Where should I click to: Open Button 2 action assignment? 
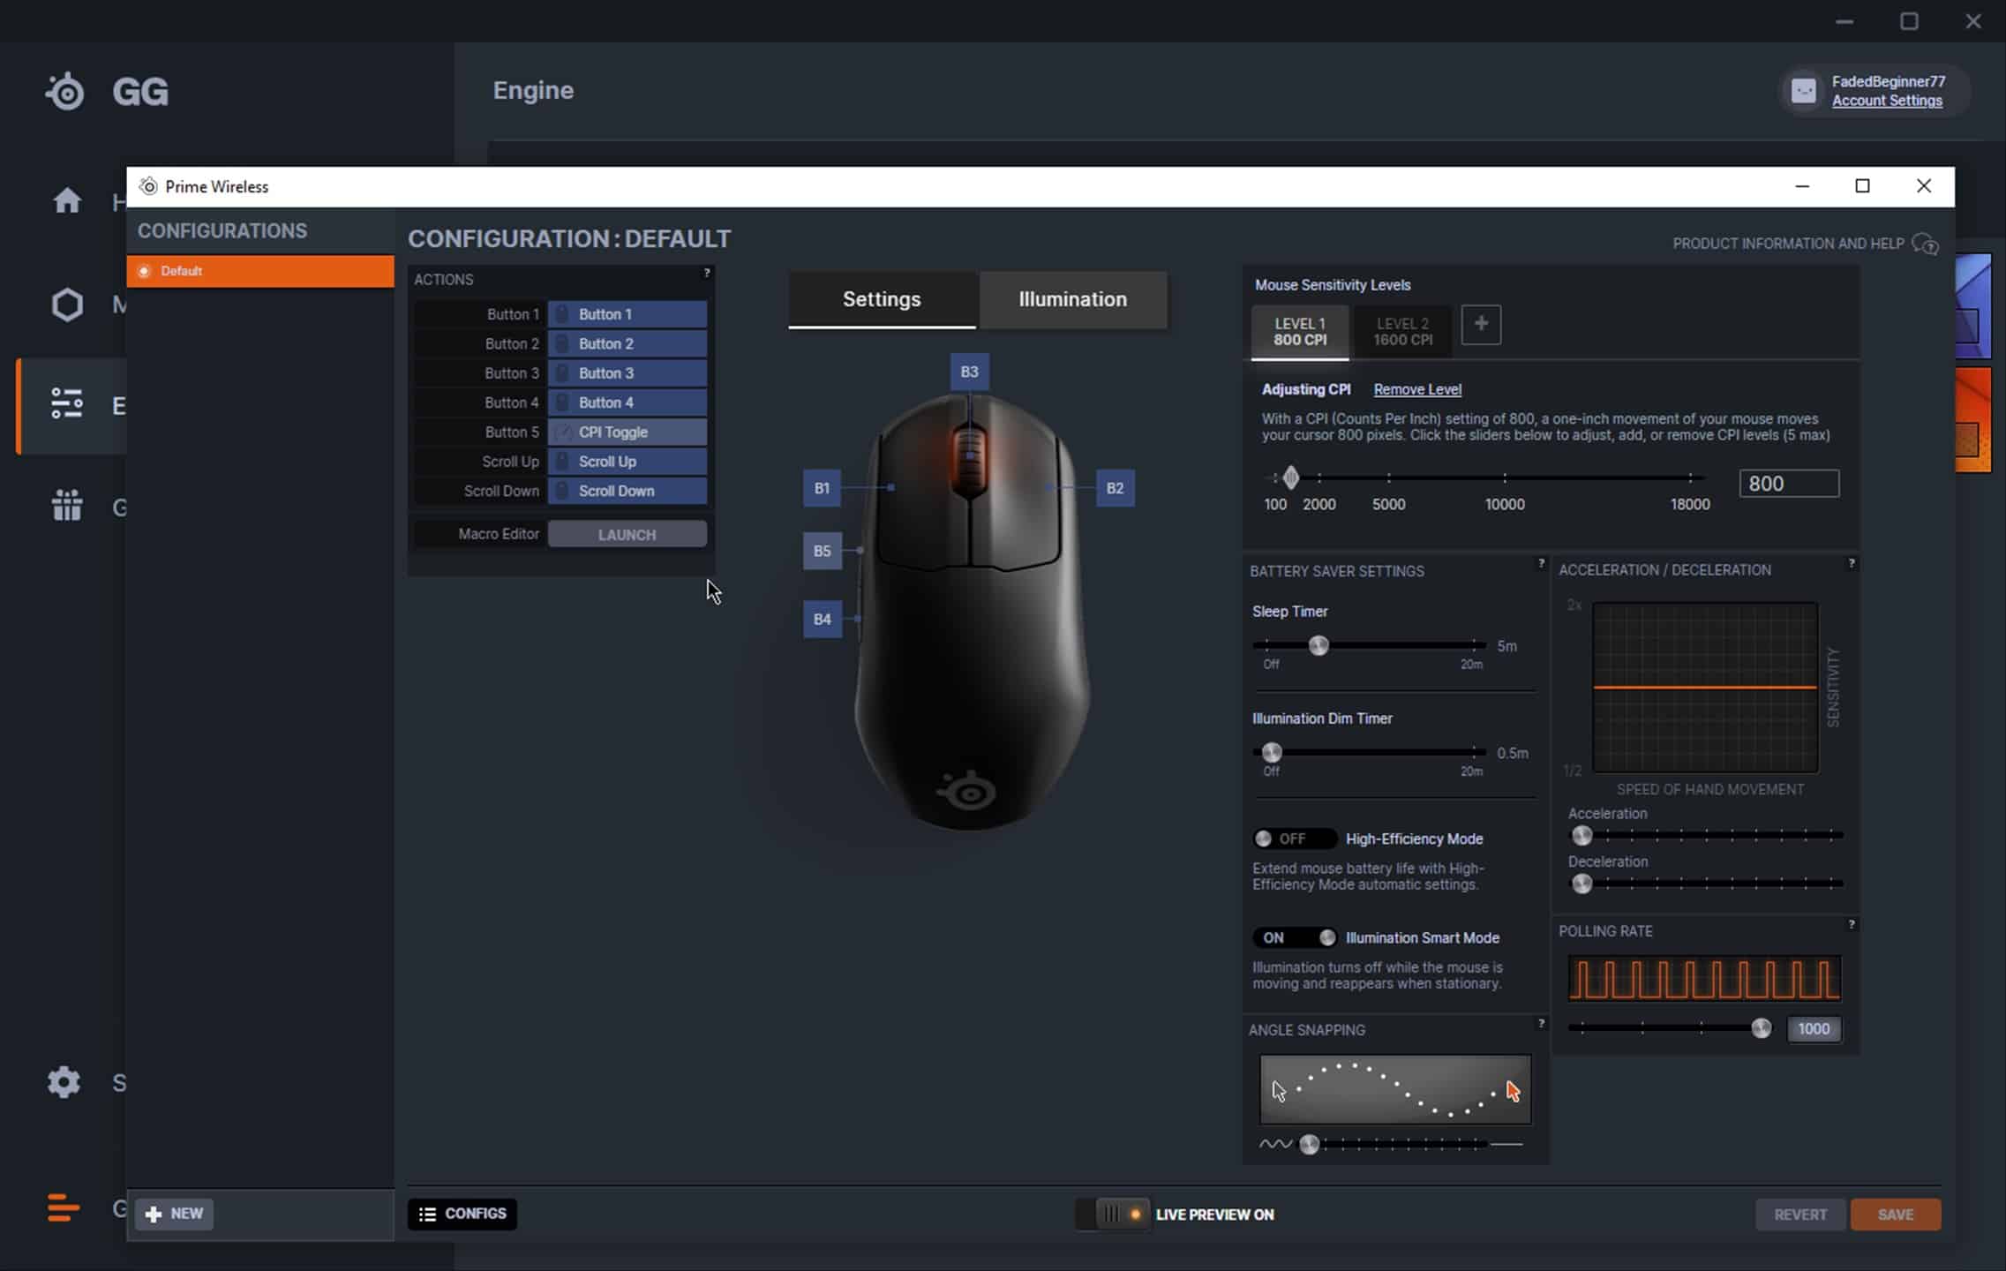coord(627,343)
